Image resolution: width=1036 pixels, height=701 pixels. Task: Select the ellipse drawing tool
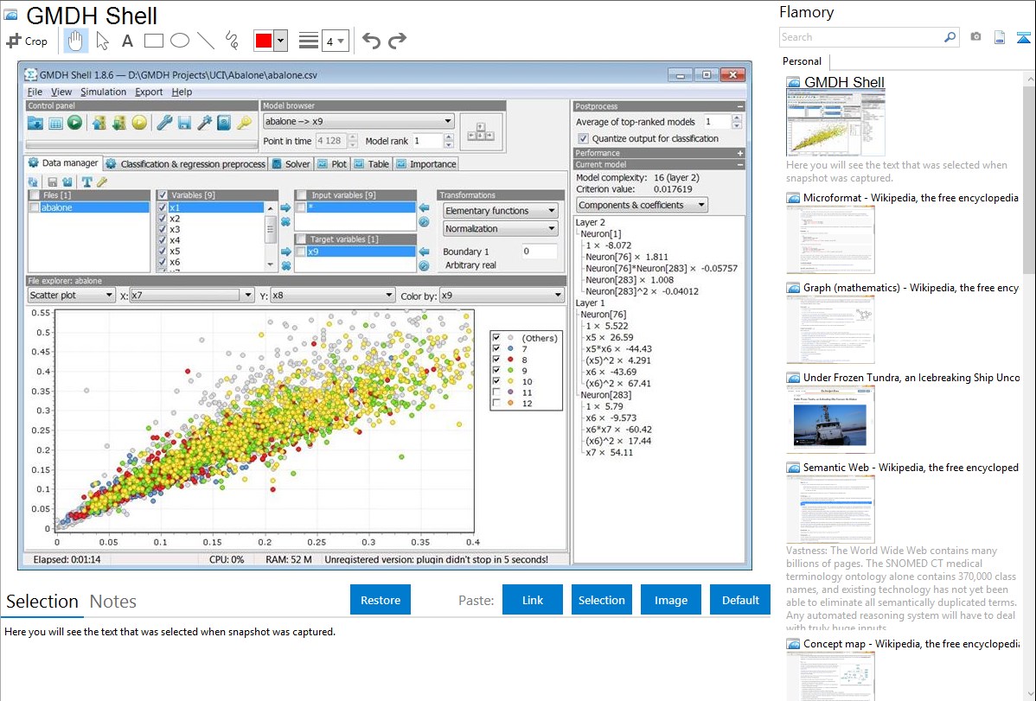pyautogui.click(x=180, y=41)
